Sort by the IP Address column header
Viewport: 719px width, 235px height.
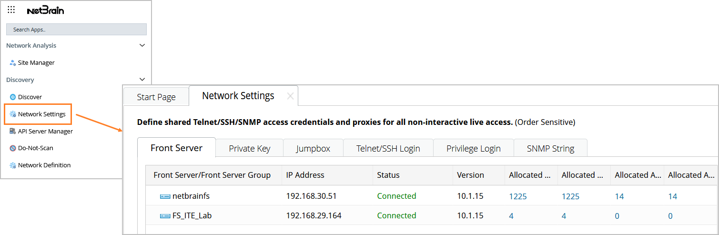point(305,175)
